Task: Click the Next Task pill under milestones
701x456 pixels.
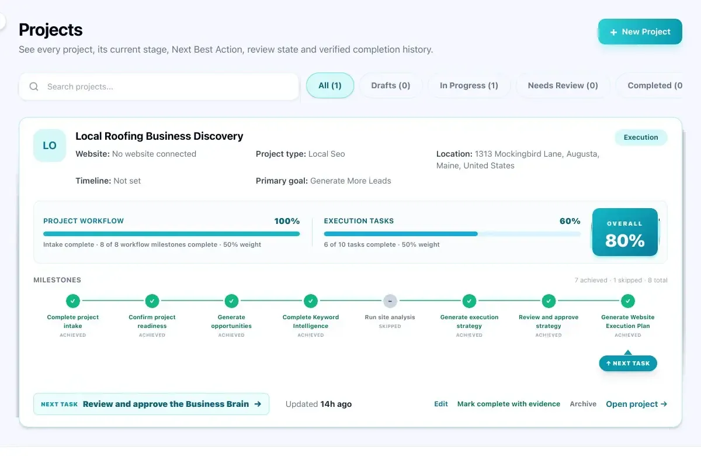Action: [628, 363]
